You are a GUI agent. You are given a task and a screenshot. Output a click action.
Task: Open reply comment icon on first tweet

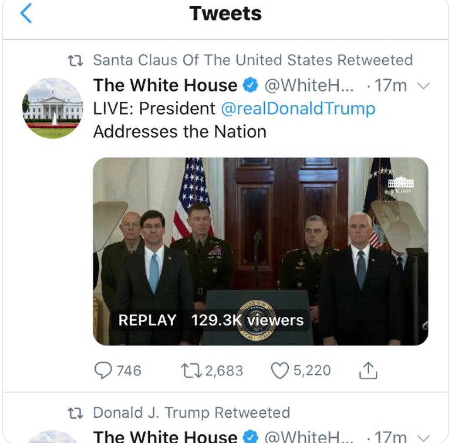coord(104,370)
